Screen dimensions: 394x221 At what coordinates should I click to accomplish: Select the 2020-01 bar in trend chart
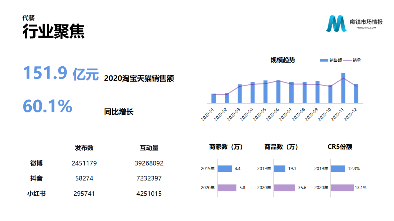(x=213, y=98)
